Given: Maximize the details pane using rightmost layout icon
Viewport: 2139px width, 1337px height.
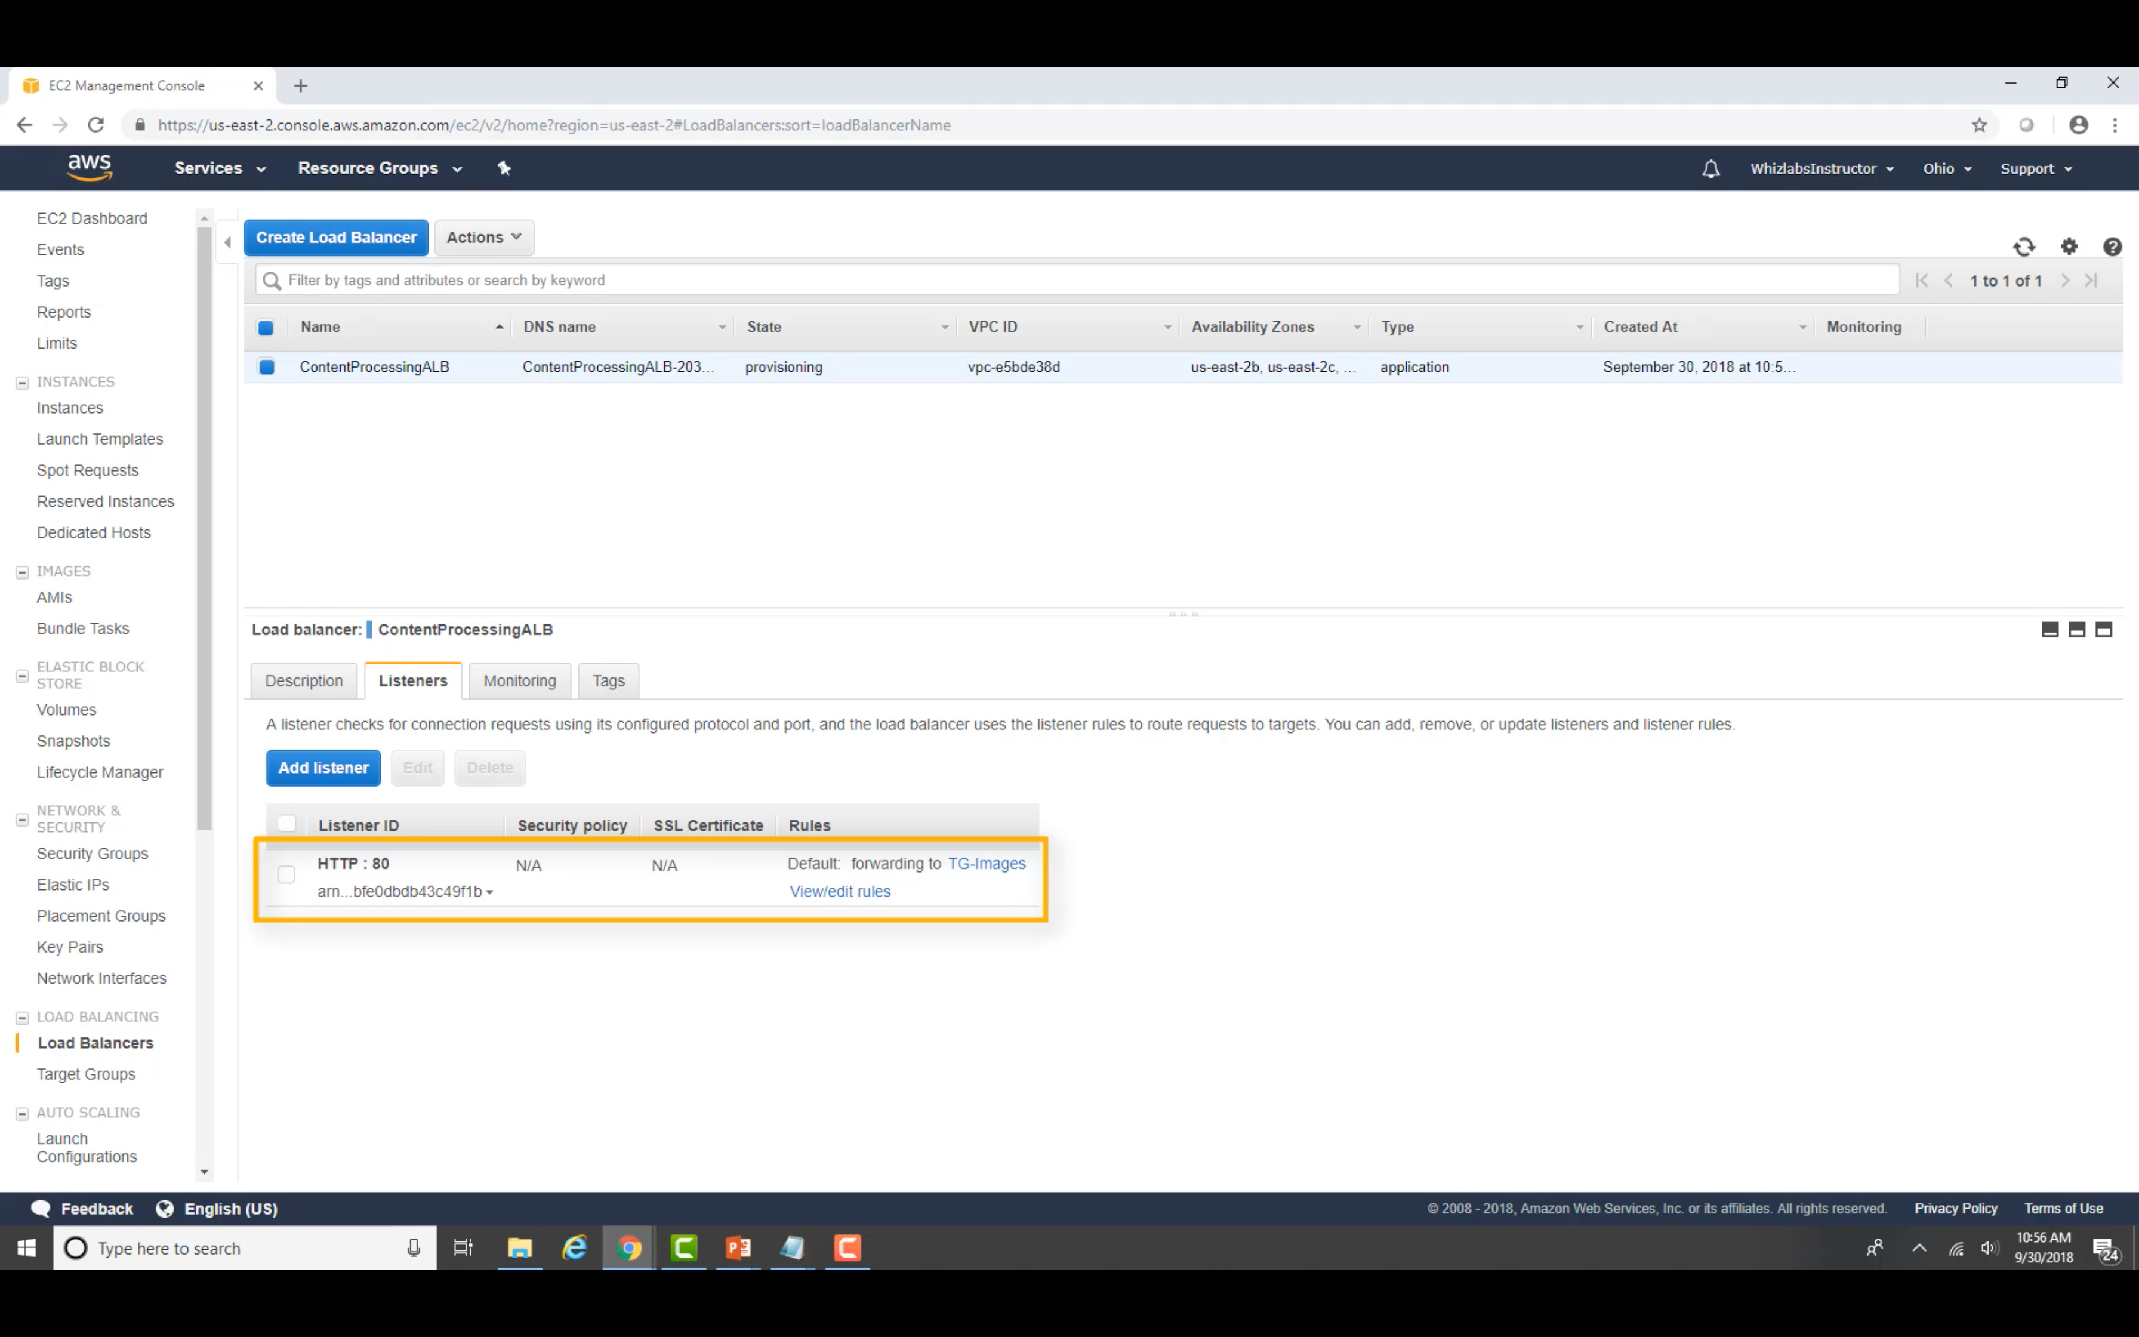Looking at the screenshot, I should click(x=2104, y=630).
